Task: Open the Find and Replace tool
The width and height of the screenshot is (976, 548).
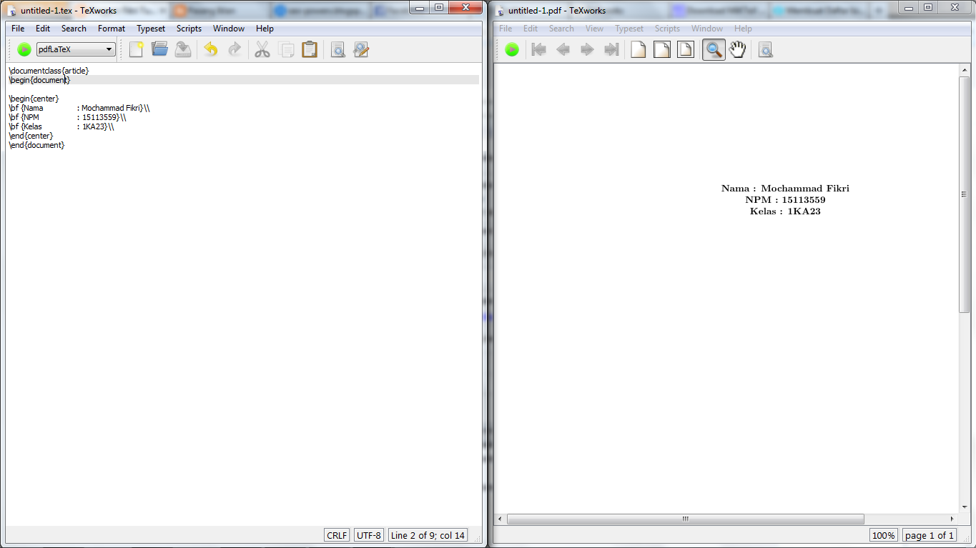Action: coord(361,49)
